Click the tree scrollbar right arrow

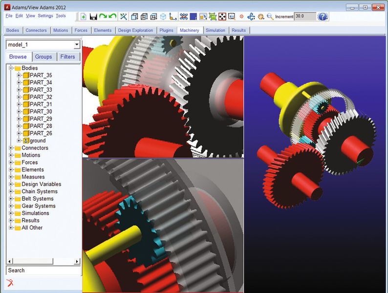click(77, 261)
